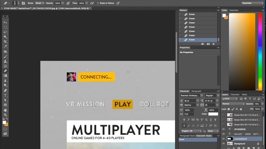Open the brush panel toggle in options bar
This screenshot has height=149, width=266.
click(23, 3)
